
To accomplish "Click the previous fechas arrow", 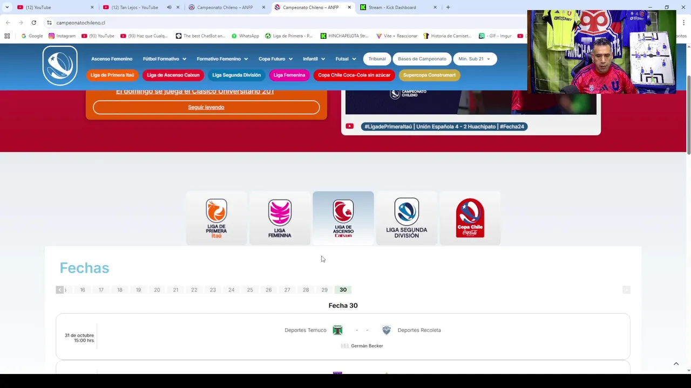I will [x=59, y=290].
